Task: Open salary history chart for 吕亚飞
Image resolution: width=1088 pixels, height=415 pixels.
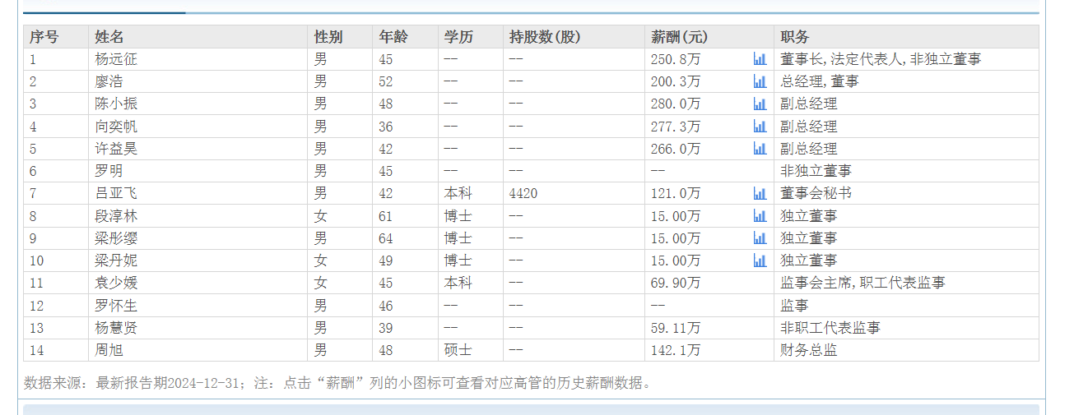Action: click(x=760, y=193)
